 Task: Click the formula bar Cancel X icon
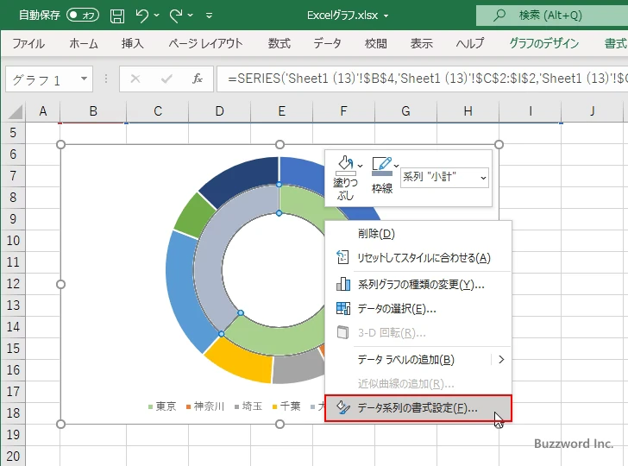[x=135, y=79]
